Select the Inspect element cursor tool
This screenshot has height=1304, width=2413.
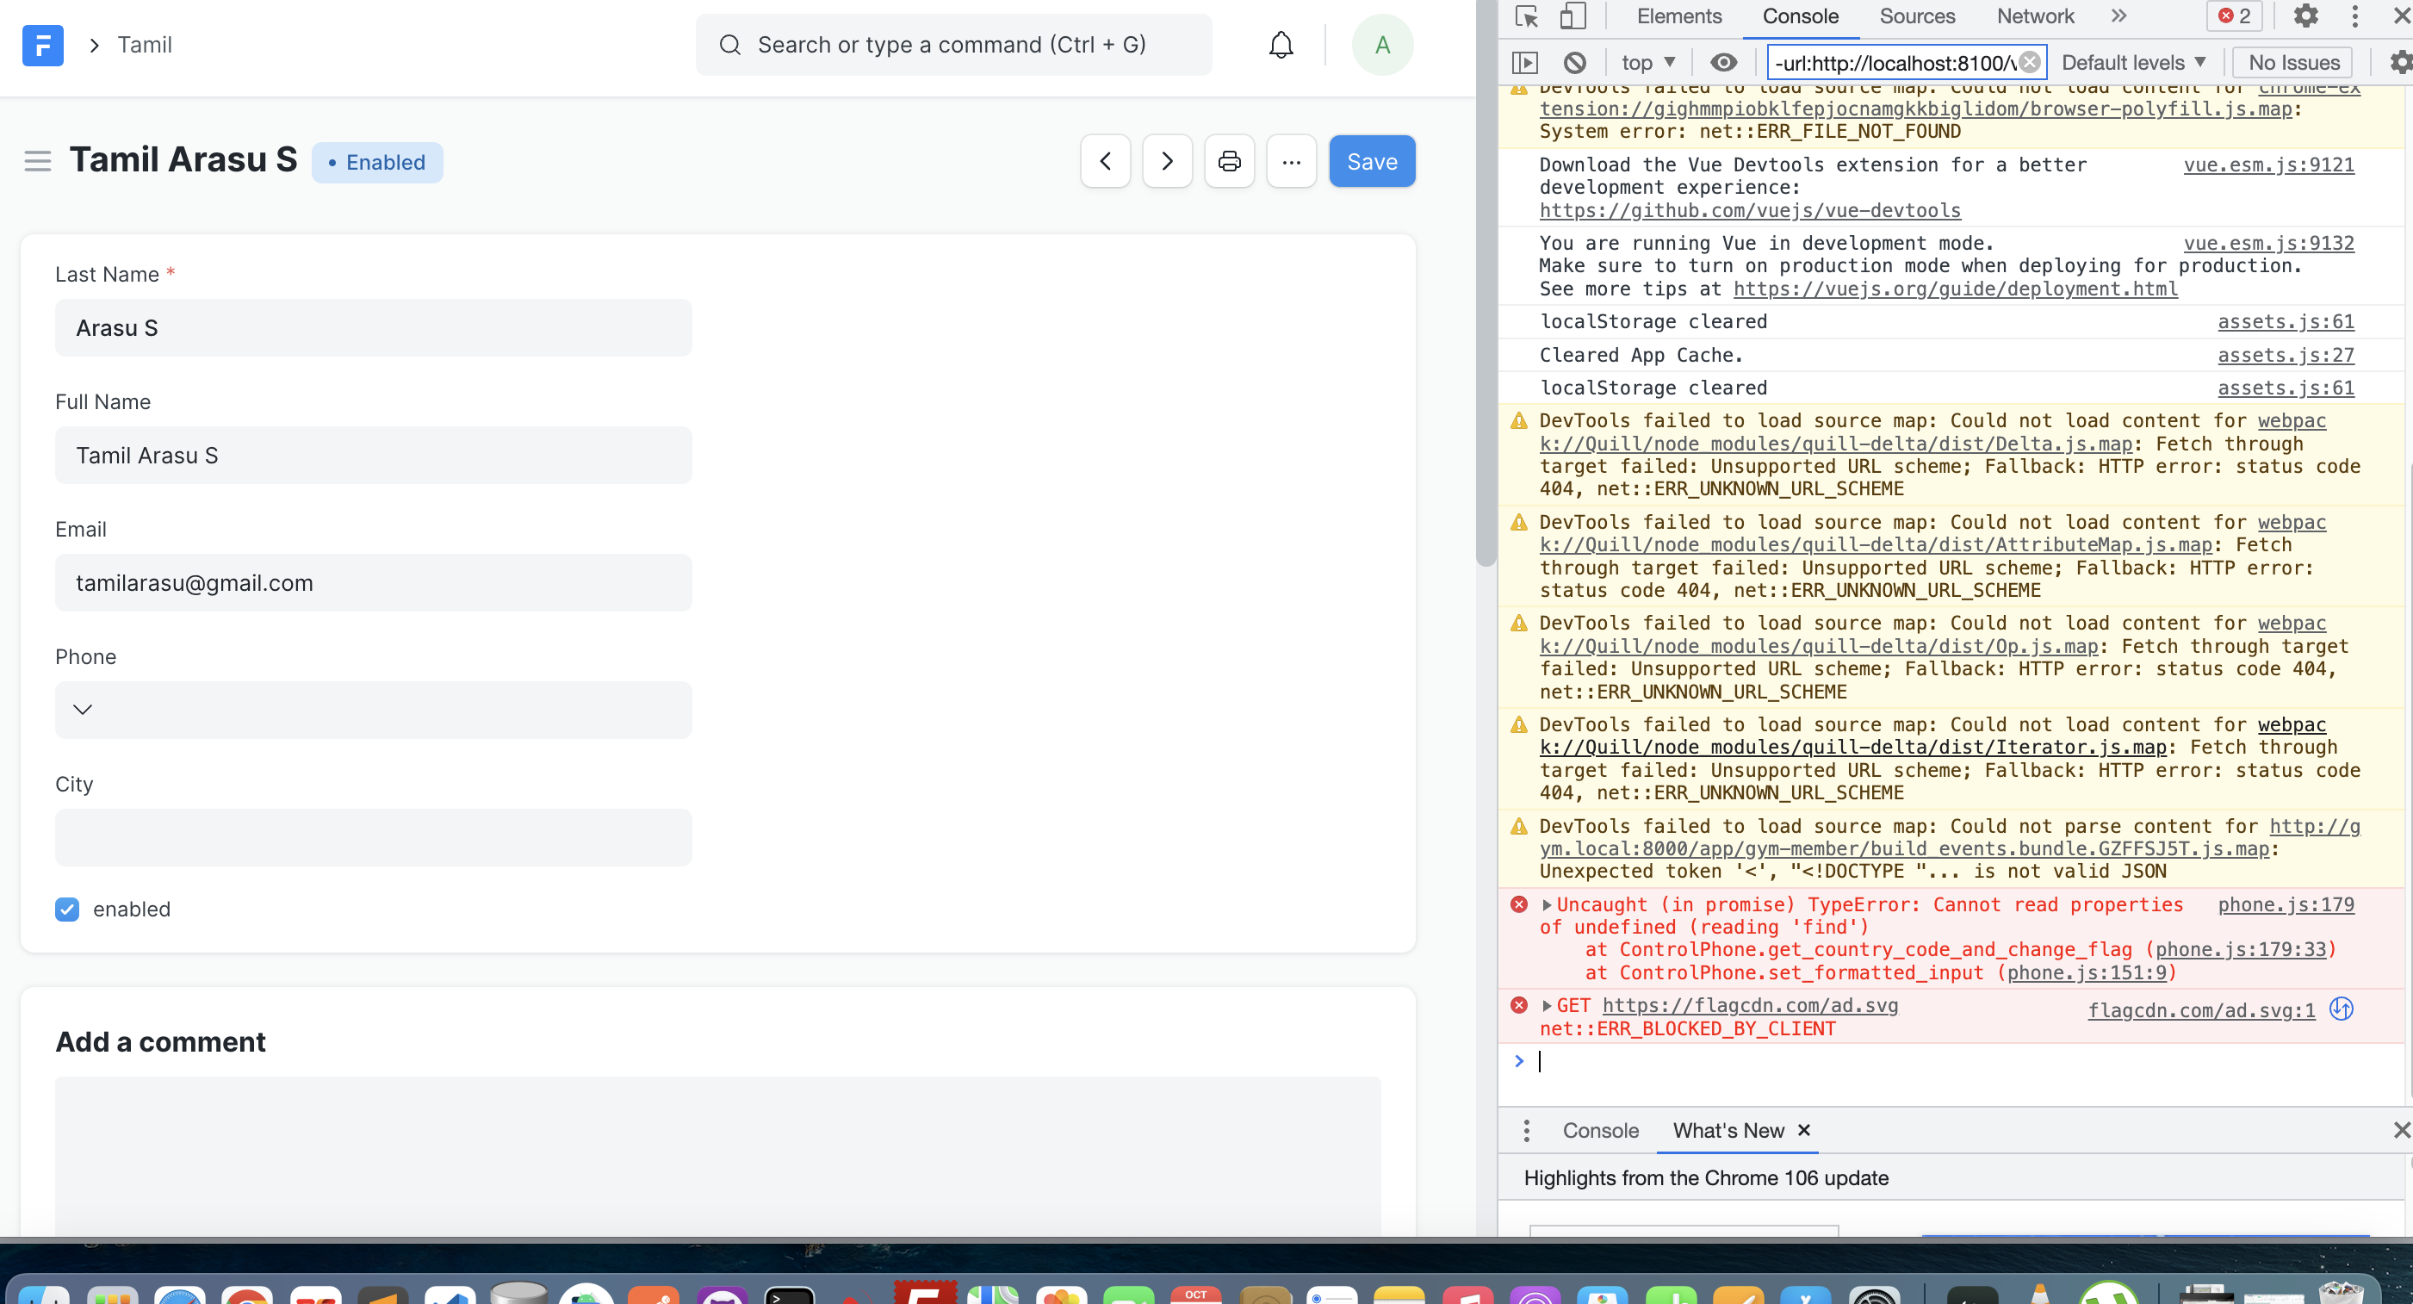coord(1527,16)
